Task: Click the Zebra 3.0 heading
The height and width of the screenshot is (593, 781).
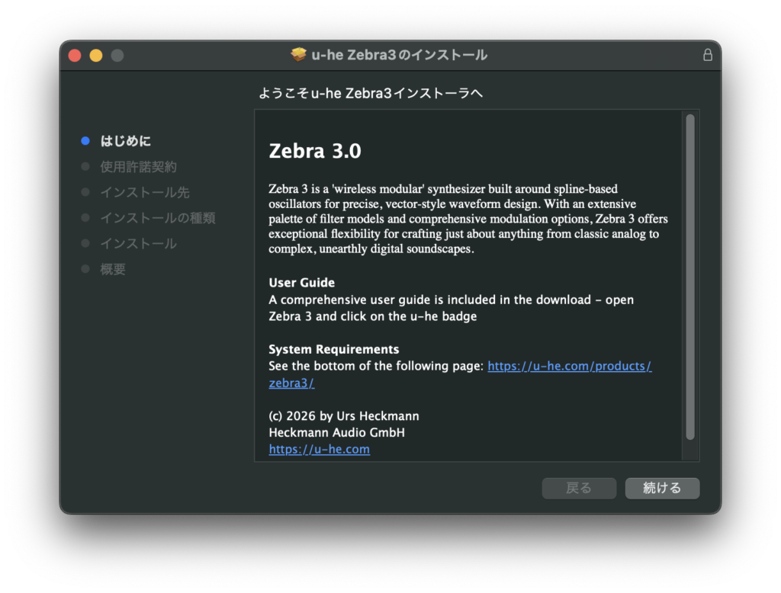Action: coord(314,151)
